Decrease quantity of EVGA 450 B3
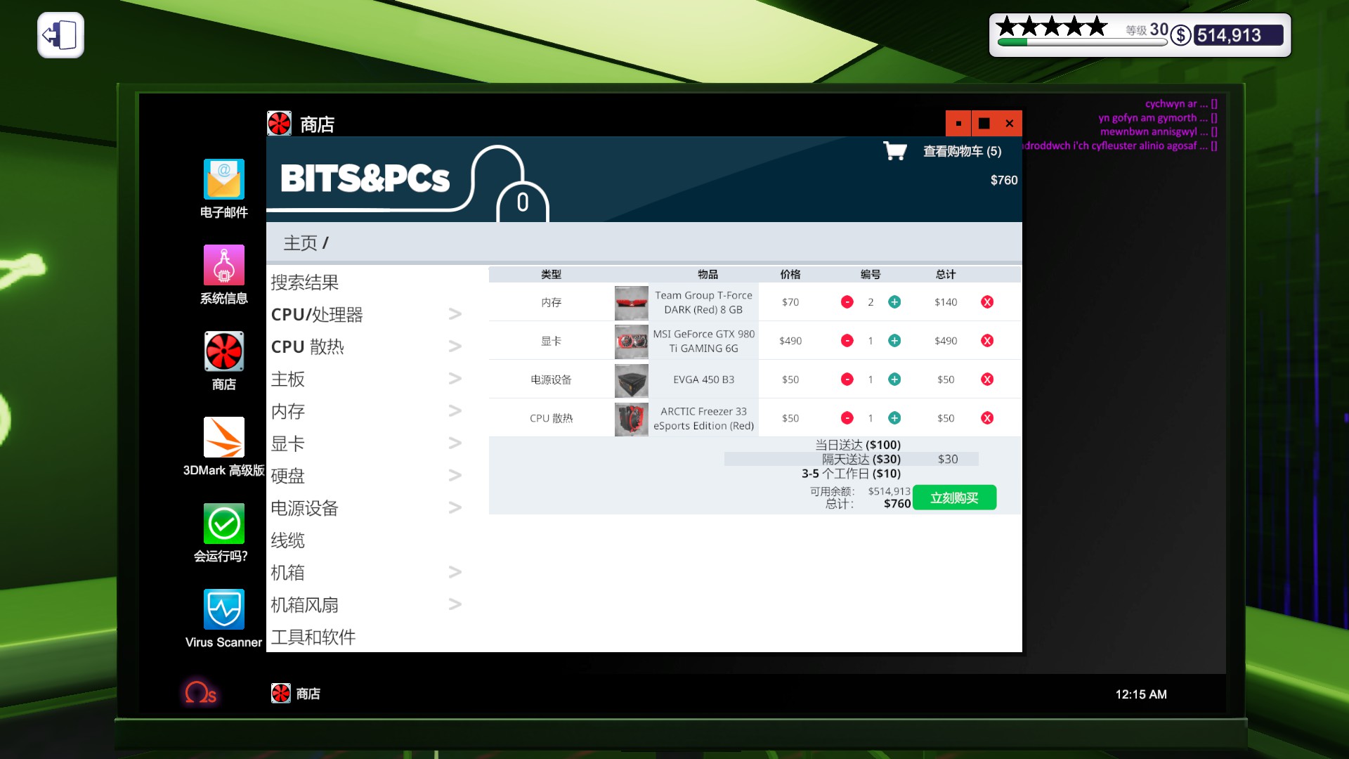This screenshot has width=1349, height=759. [x=847, y=379]
